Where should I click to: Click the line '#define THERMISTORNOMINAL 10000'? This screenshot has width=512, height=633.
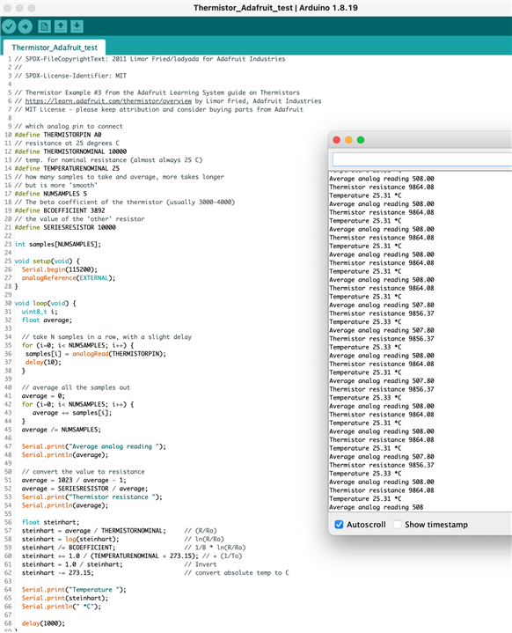point(70,151)
